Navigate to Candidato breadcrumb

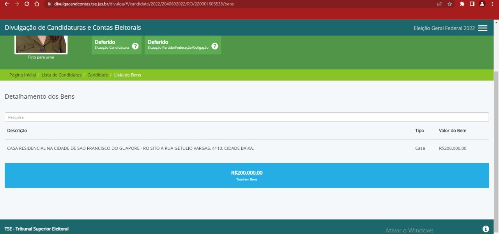pyautogui.click(x=98, y=75)
